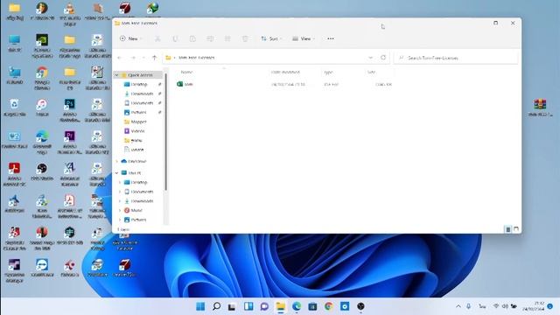Open the Sort dropdown menu
Viewport: 560px width, 315px height.
tap(271, 38)
